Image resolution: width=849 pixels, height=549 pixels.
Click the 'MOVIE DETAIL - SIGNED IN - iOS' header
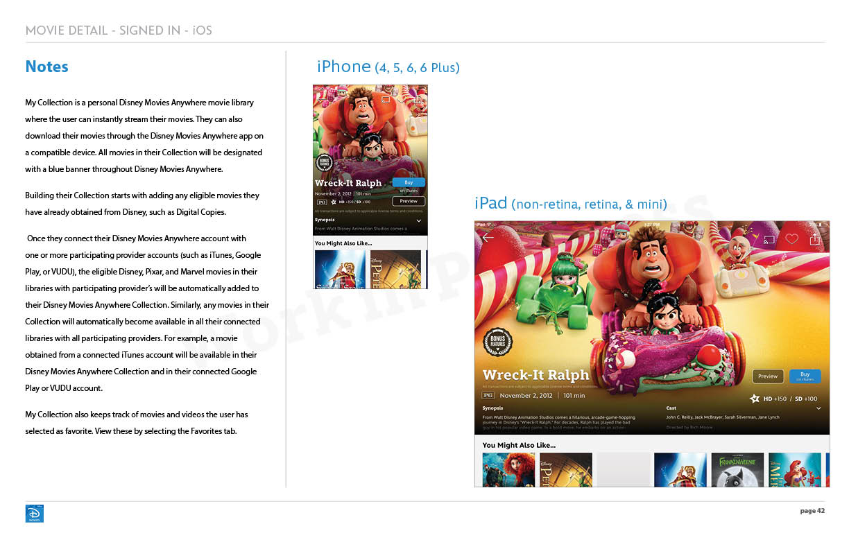coord(119,31)
